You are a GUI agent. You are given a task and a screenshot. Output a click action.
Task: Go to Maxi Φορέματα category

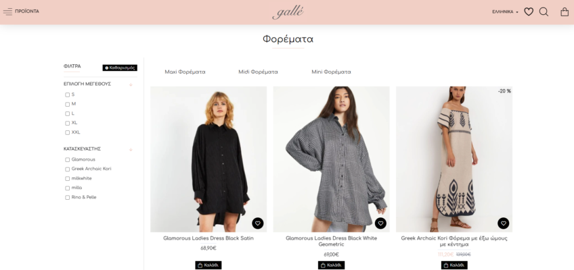(185, 72)
